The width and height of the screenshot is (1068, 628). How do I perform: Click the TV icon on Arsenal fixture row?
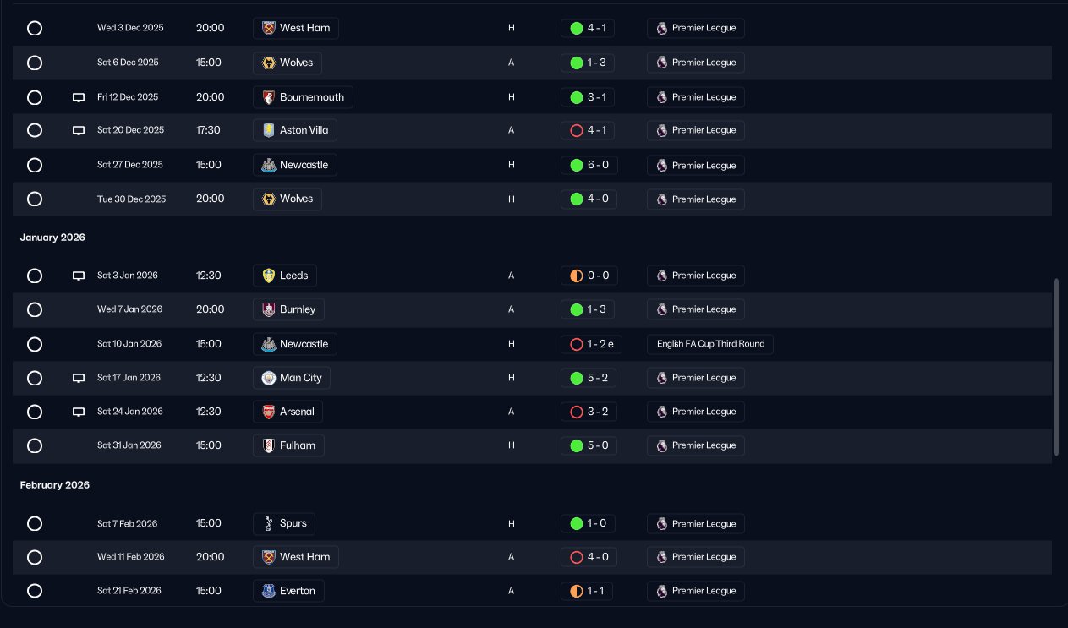pyautogui.click(x=79, y=412)
